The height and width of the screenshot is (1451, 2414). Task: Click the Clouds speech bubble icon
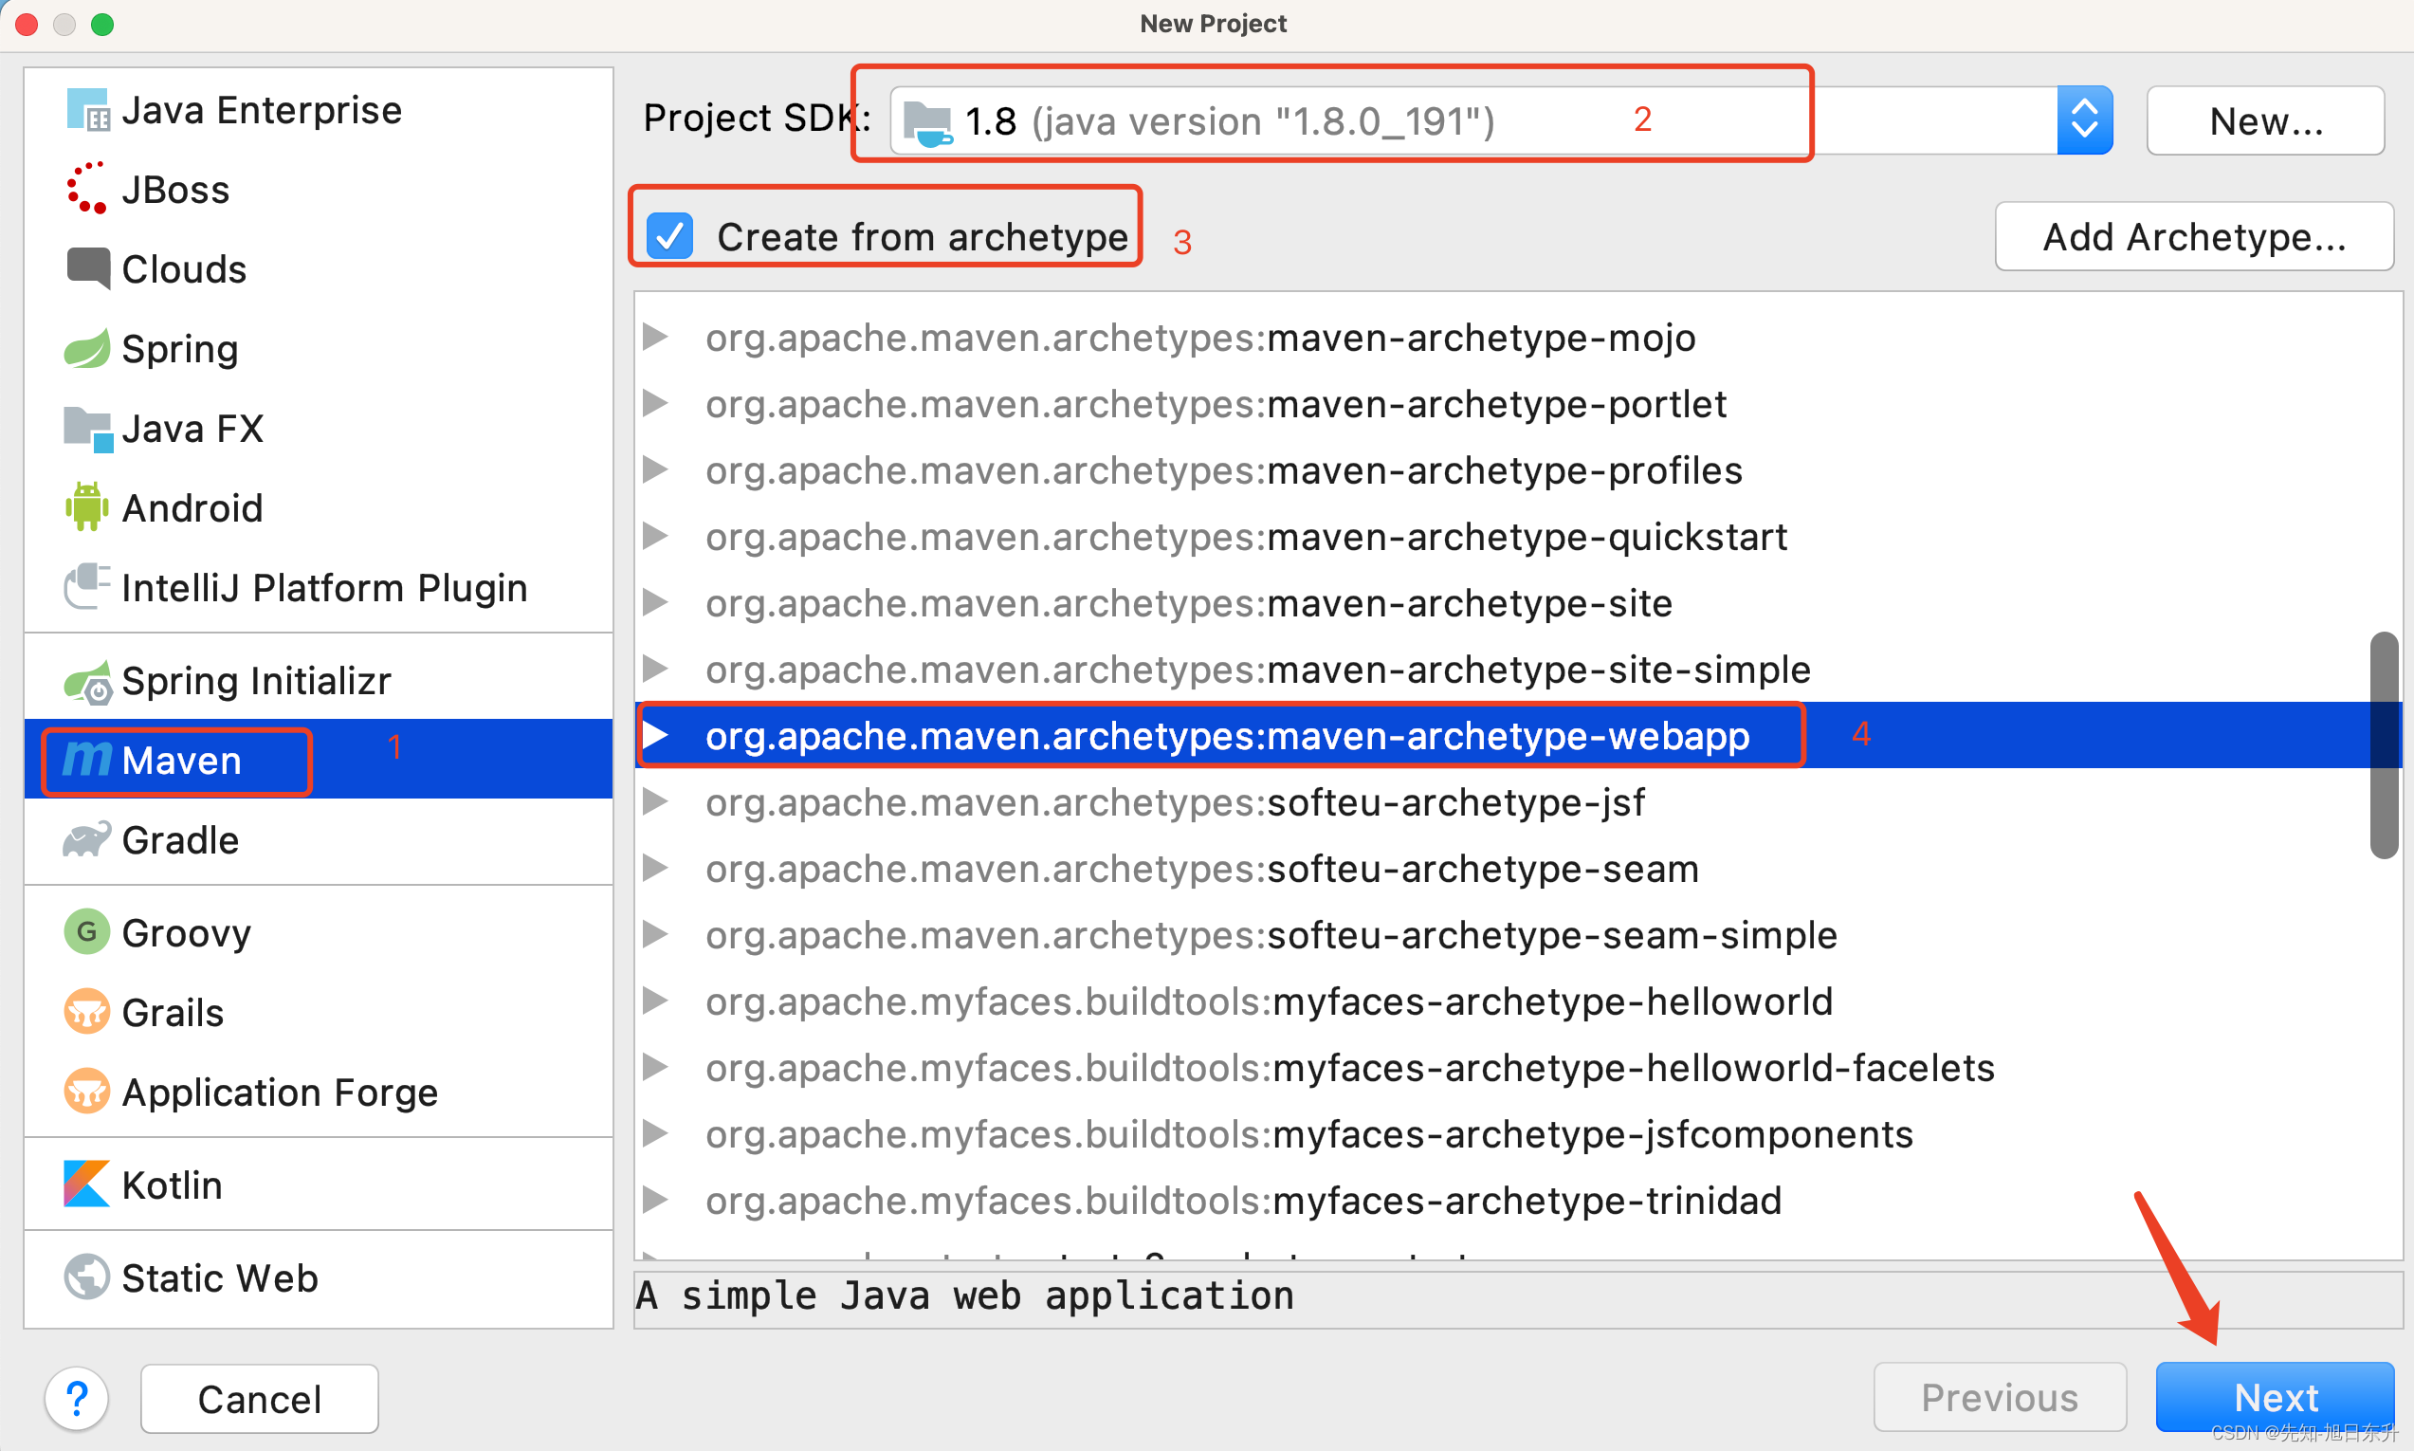coord(88,267)
